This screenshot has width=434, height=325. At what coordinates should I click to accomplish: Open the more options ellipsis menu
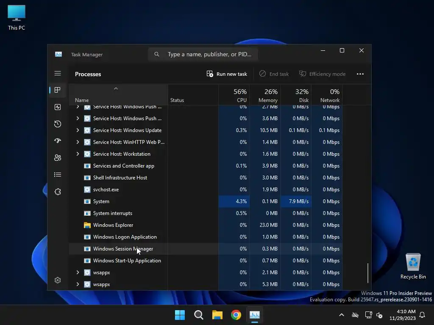[x=360, y=74]
